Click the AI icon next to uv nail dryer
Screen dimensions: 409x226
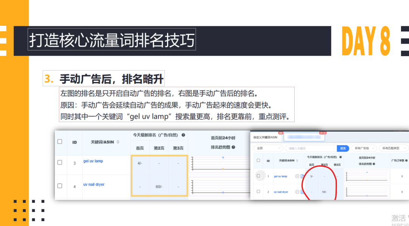point(297,191)
